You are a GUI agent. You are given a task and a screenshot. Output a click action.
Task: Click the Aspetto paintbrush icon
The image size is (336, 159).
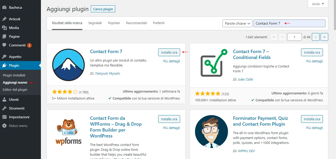coord(4,57)
